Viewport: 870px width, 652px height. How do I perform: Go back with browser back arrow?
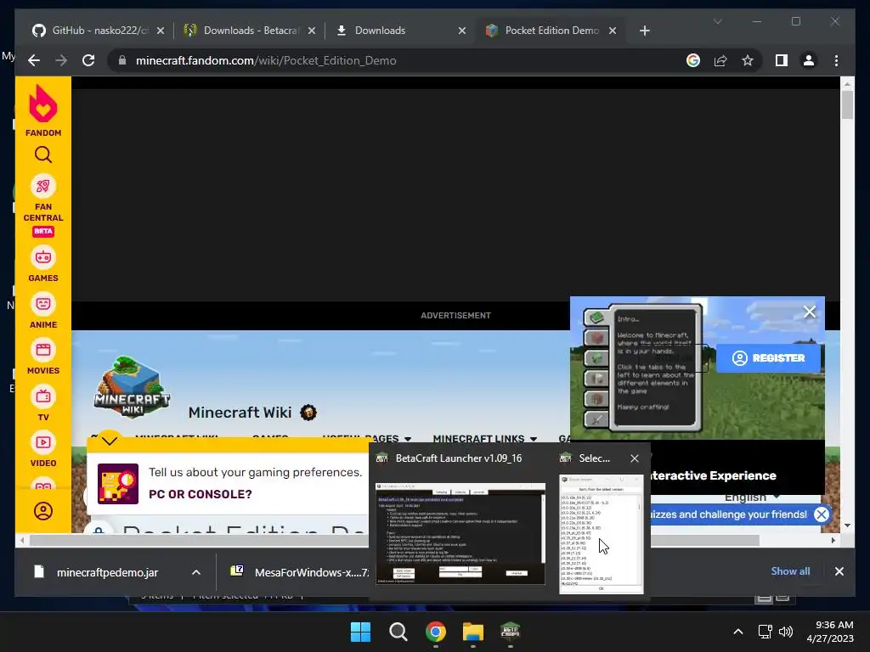click(x=34, y=60)
